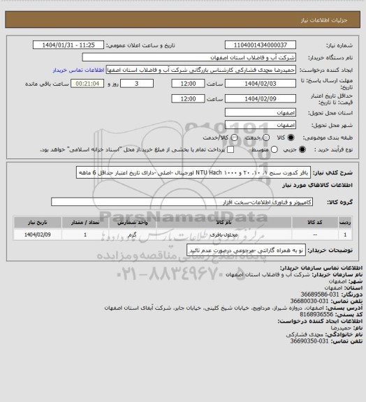Click the goods group field کامپیوتر و فناوری

pyautogui.click(x=182, y=202)
